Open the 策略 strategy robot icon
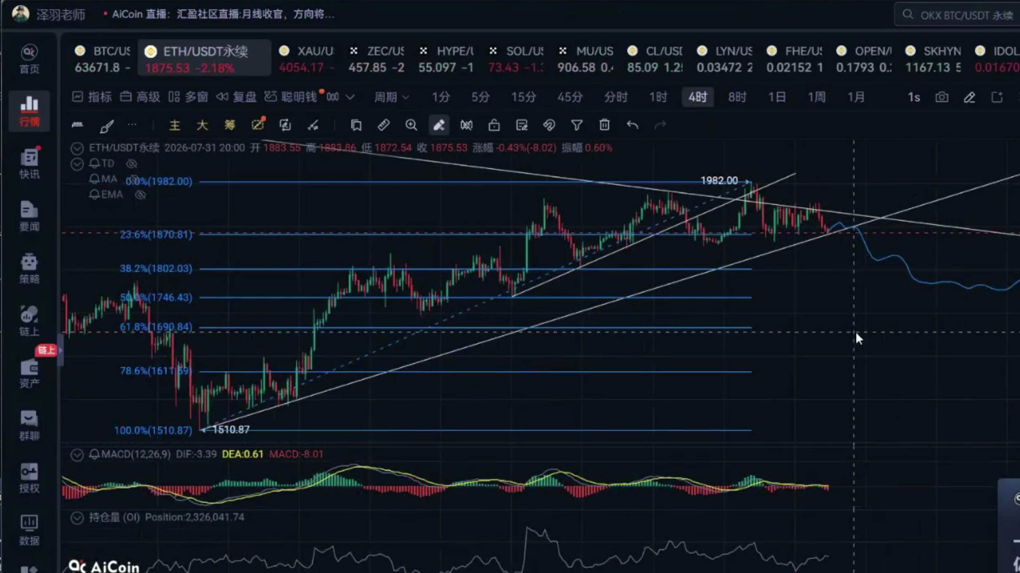This screenshot has height=573, width=1020. click(x=29, y=268)
